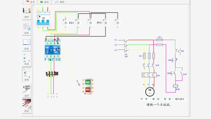Select the rightmost fuse holder
211x119 pixels.
[x=117, y=23]
